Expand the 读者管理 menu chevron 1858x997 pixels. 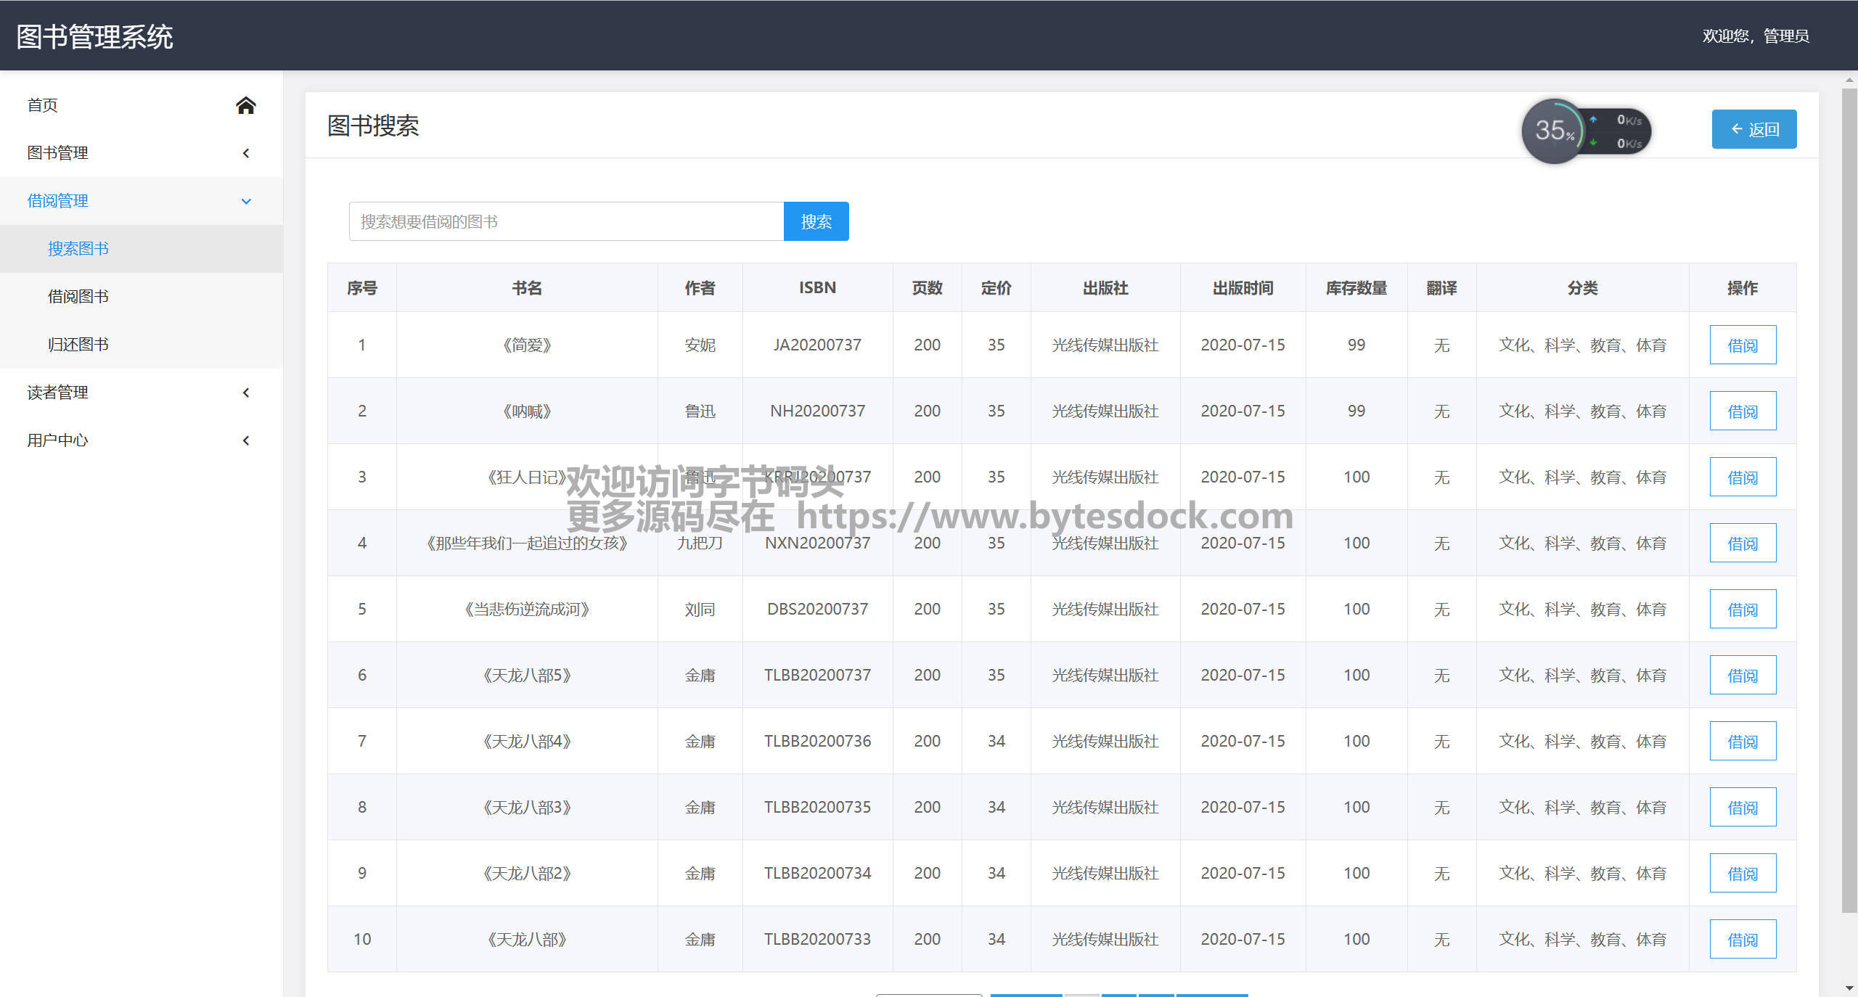coord(246,393)
